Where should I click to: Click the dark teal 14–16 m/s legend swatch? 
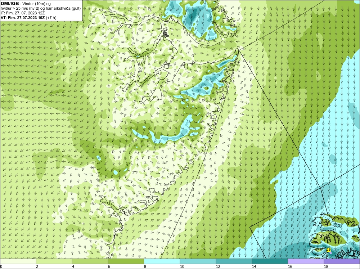pos(270,261)
